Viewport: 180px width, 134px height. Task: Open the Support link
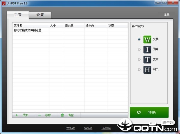(88, 128)
